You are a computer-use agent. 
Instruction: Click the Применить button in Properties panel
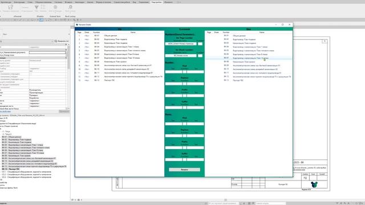[x=64, y=112]
